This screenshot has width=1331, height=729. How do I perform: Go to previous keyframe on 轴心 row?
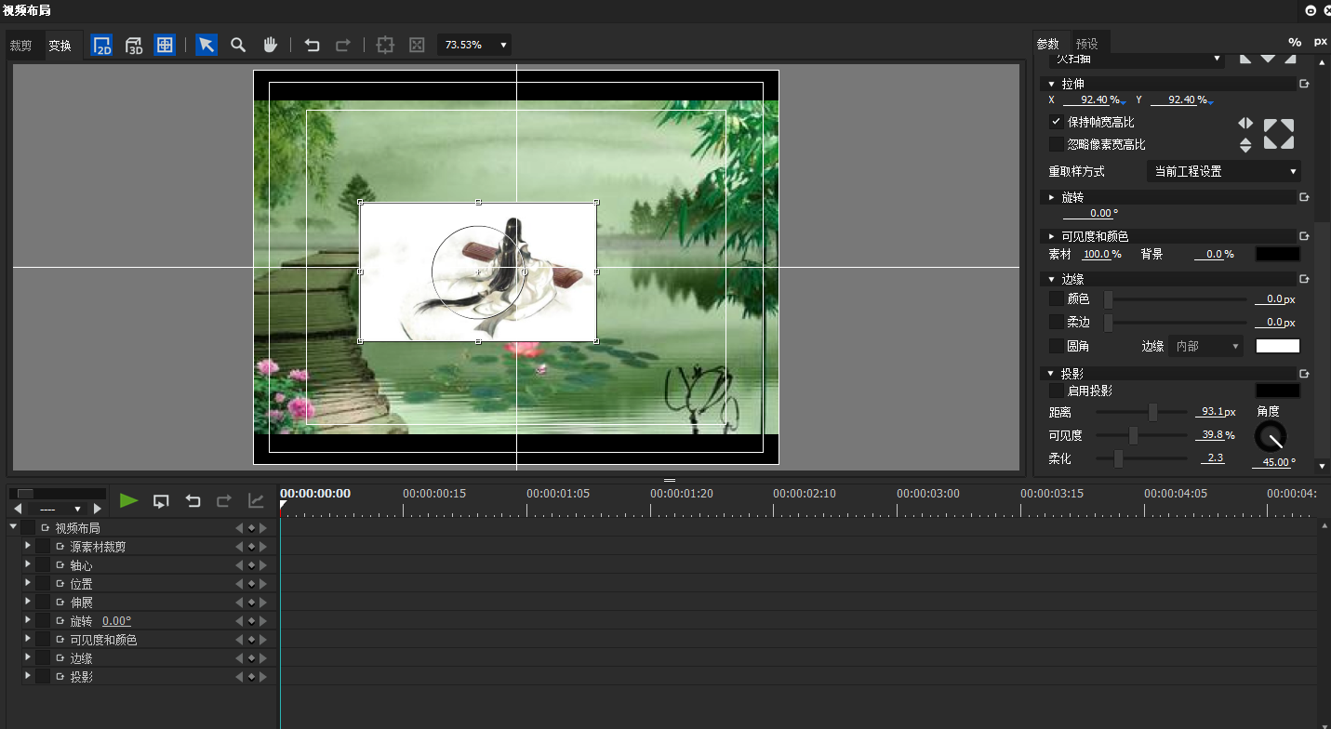pyautogui.click(x=239, y=565)
